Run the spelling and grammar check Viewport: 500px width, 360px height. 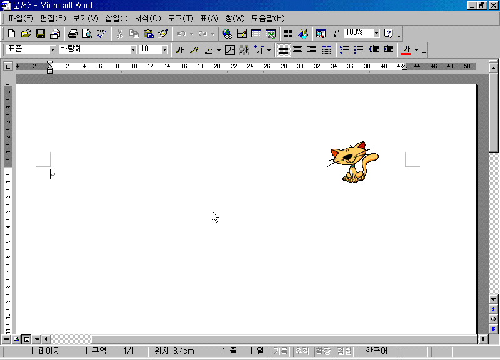click(102, 34)
